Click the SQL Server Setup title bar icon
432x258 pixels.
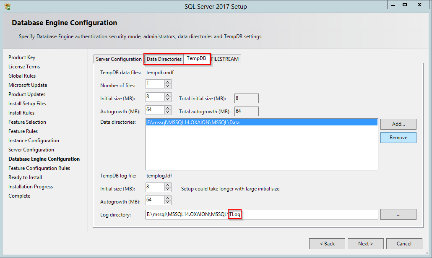tap(8, 6)
